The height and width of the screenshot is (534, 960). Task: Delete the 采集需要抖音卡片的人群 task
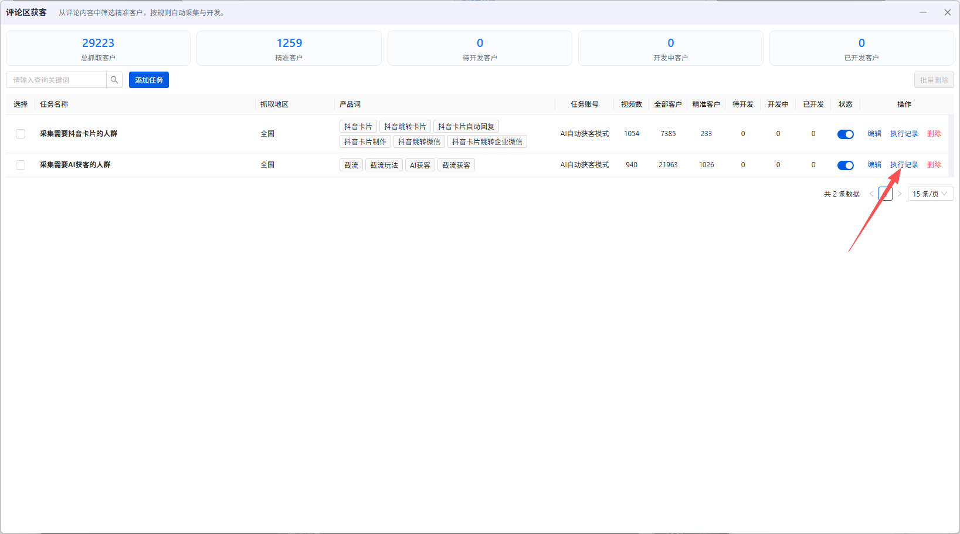[934, 134]
